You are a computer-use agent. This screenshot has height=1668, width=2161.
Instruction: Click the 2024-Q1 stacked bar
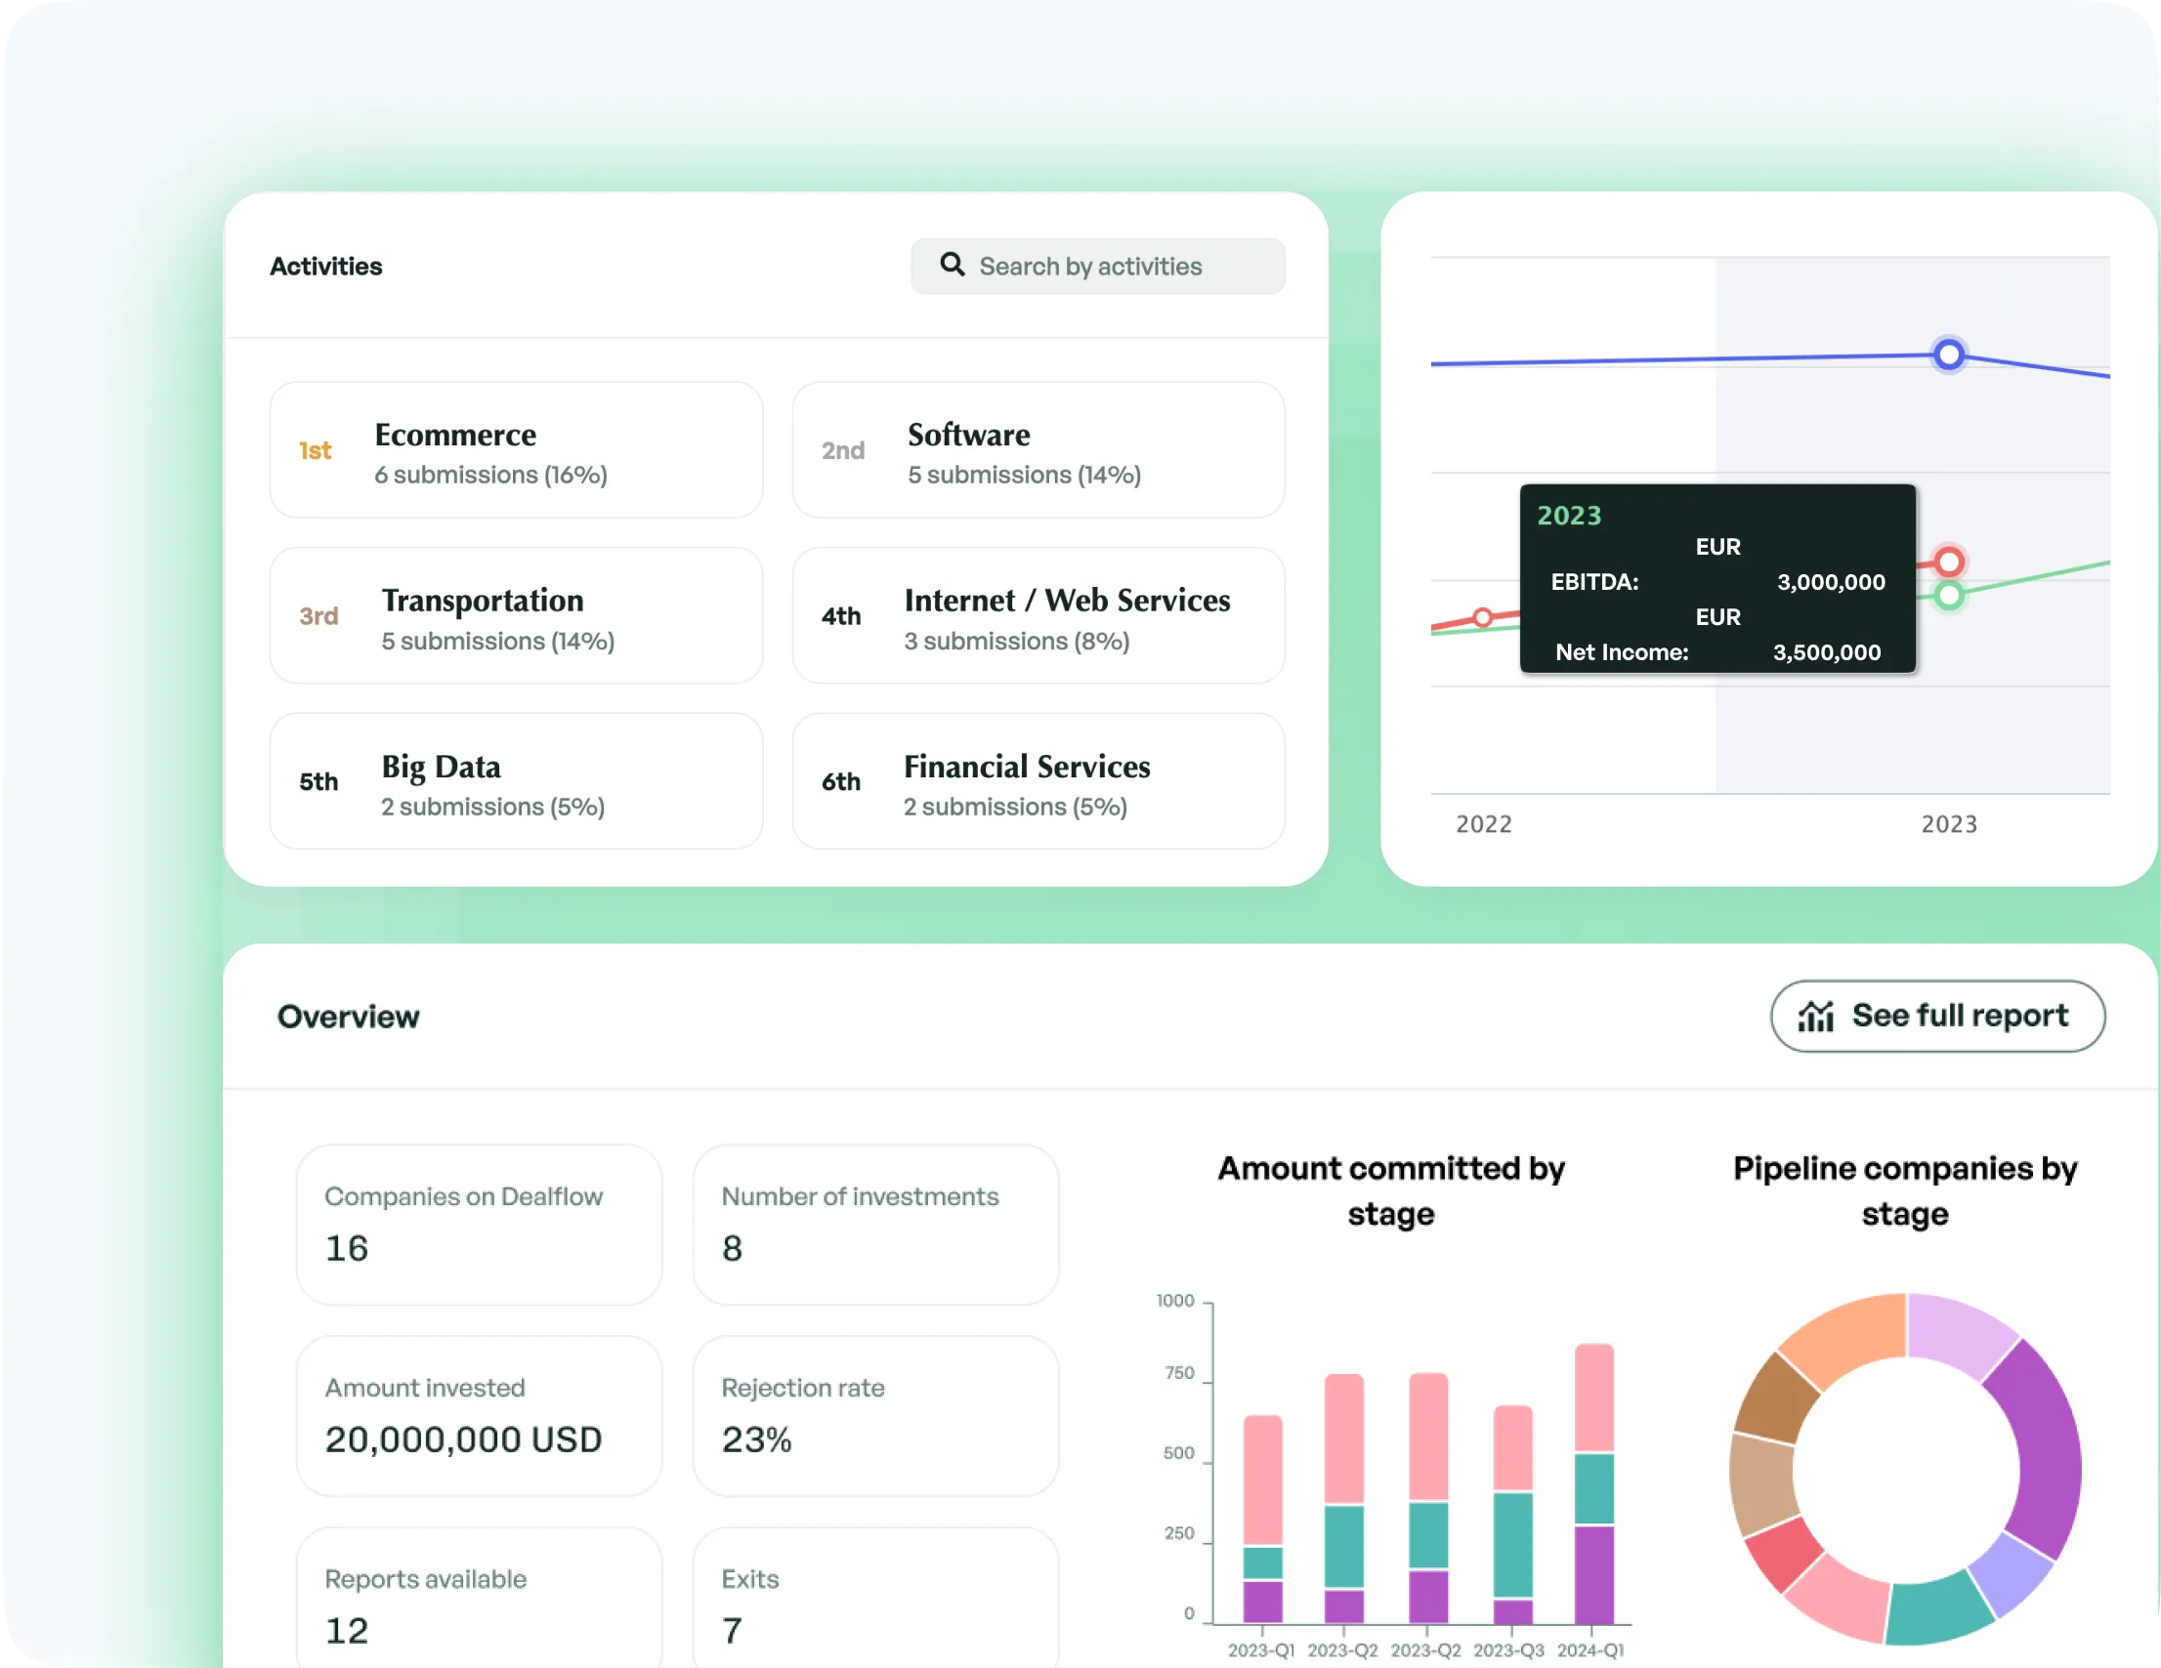(1593, 1484)
